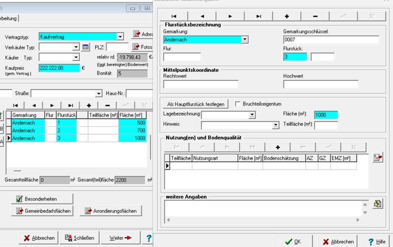Click Gemarkungsschlüssel field 0007

point(331,40)
